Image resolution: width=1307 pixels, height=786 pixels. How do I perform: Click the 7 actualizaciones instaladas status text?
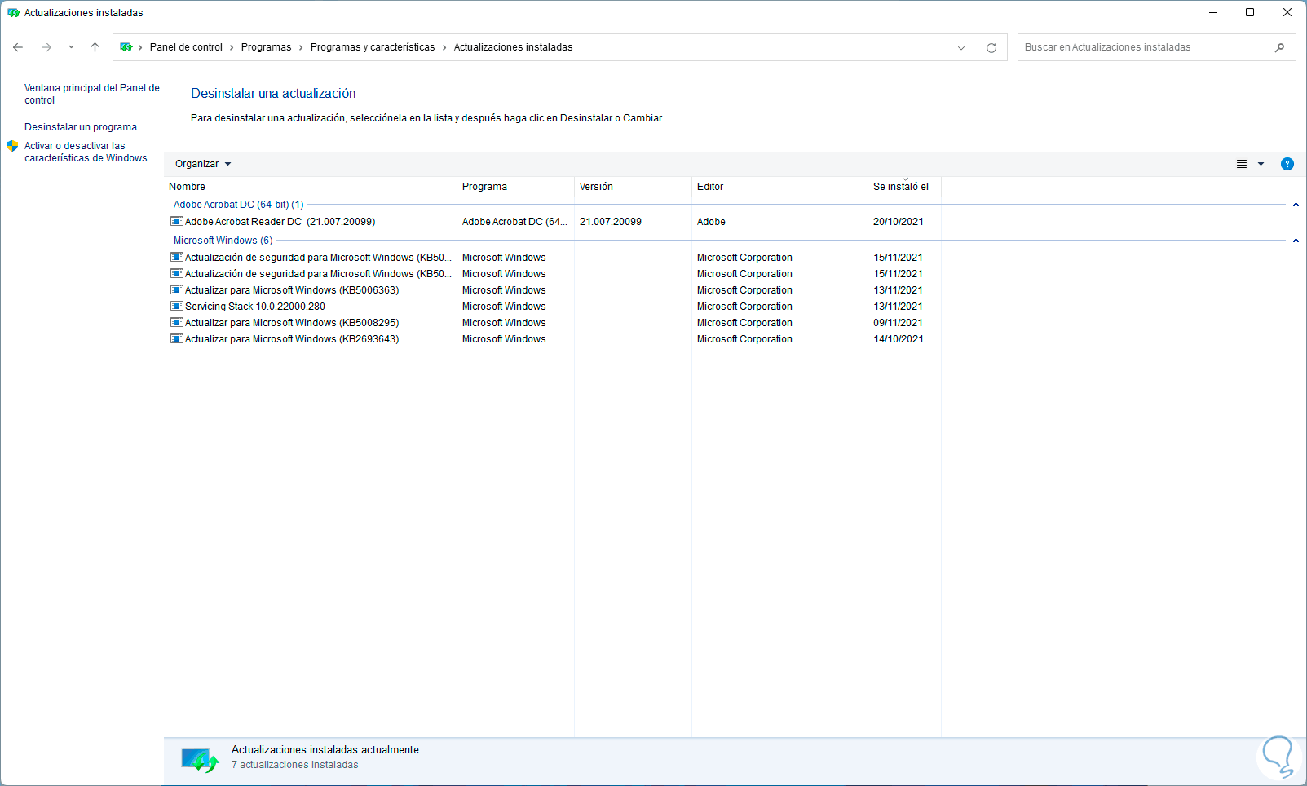pos(295,765)
